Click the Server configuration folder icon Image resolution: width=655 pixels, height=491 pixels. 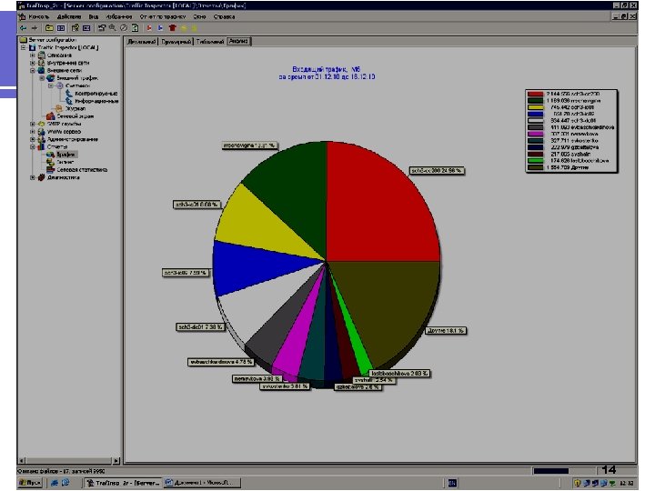click(23, 40)
